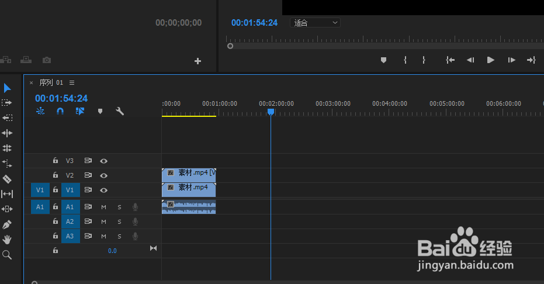
Task: Toggle A1 source patching button
Action: pyautogui.click(x=40, y=207)
